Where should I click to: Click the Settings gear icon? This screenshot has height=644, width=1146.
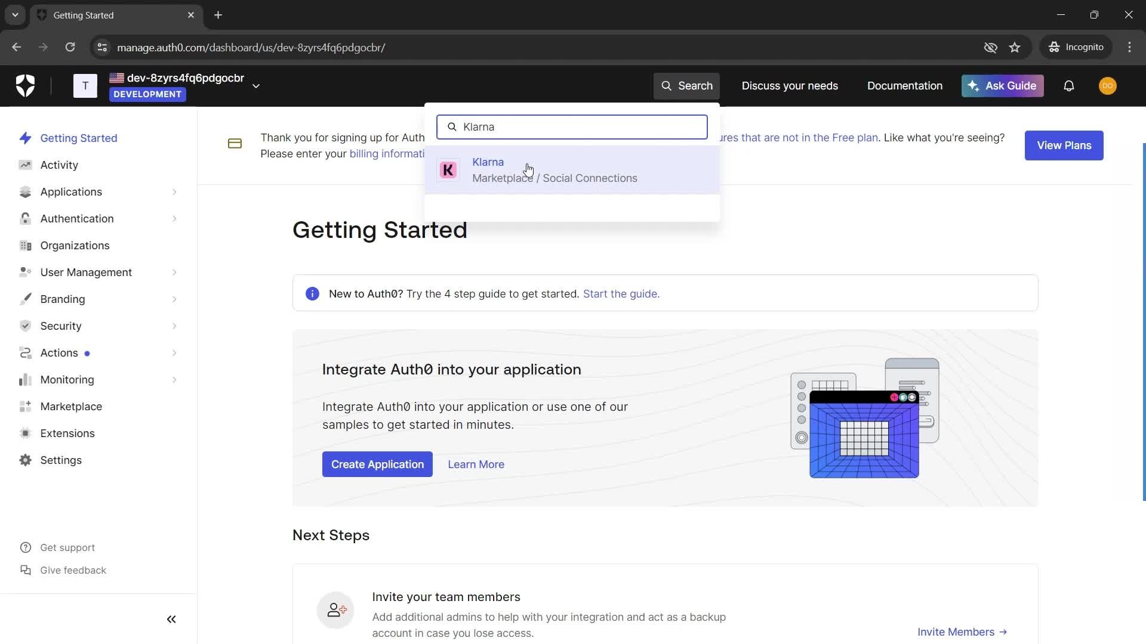coord(25,460)
